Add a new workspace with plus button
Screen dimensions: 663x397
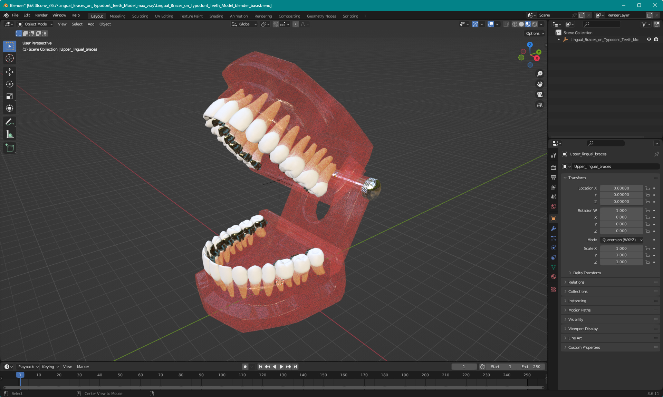point(365,16)
